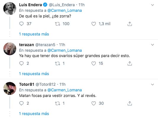Image resolution: width=158 pixels, height=118 pixels.
Task: Reply to Luis Endera's tweet
Action: tap(21, 24)
